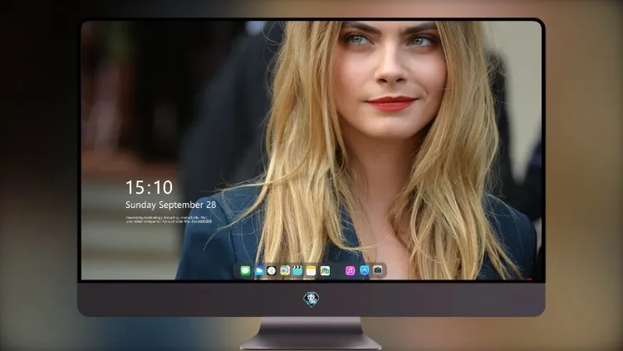Image resolution: width=623 pixels, height=351 pixels.
Task: Launch the Camera app from the dock
Action: pyautogui.click(x=378, y=270)
